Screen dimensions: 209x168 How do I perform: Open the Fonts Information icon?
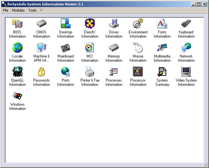click(x=162, y=23)
